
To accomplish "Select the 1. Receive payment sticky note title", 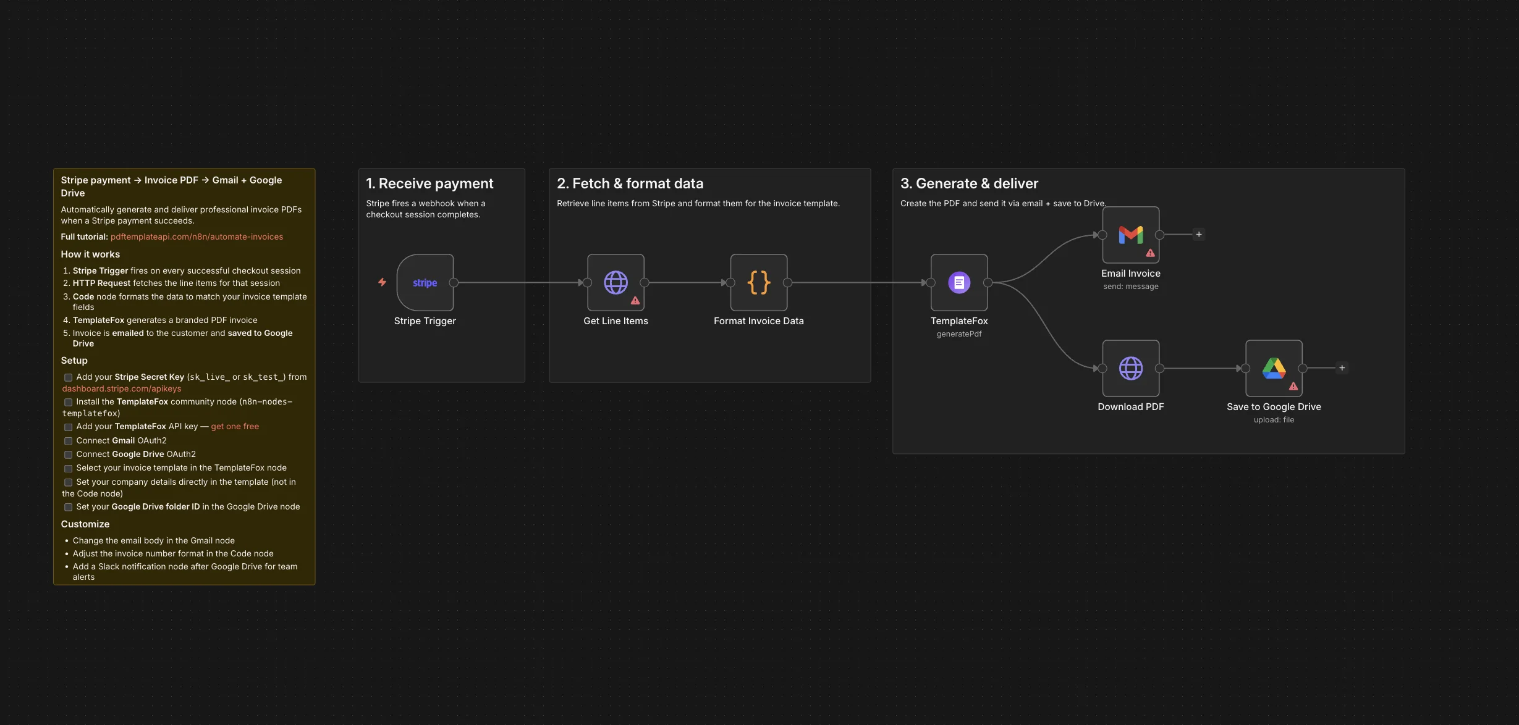I will 429,183.
